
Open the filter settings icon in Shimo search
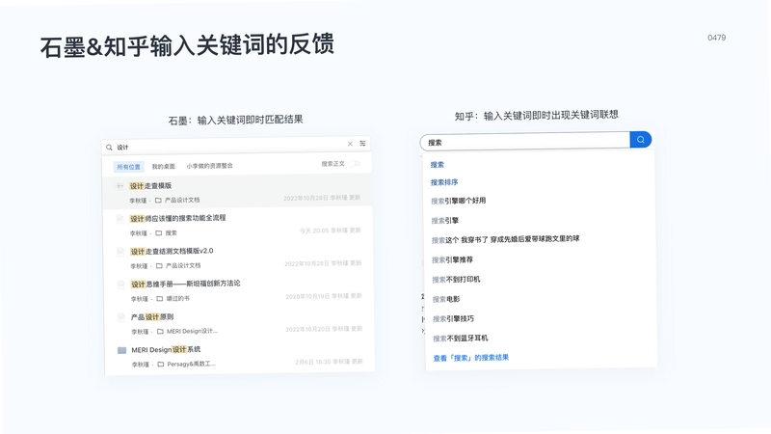click(x=362, y=143)
